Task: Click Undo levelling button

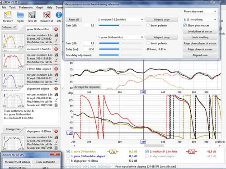Action: click(200, 37)
